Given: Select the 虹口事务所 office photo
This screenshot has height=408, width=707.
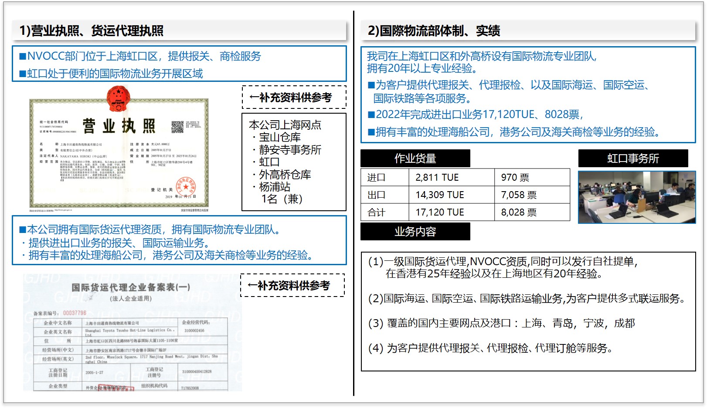Looking at the screenshot, I should click(636, 197).
